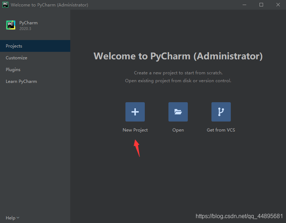This screenshot has width=286, height=223.
Task: Click the Open folder icon
Action: tap(178, 112)
